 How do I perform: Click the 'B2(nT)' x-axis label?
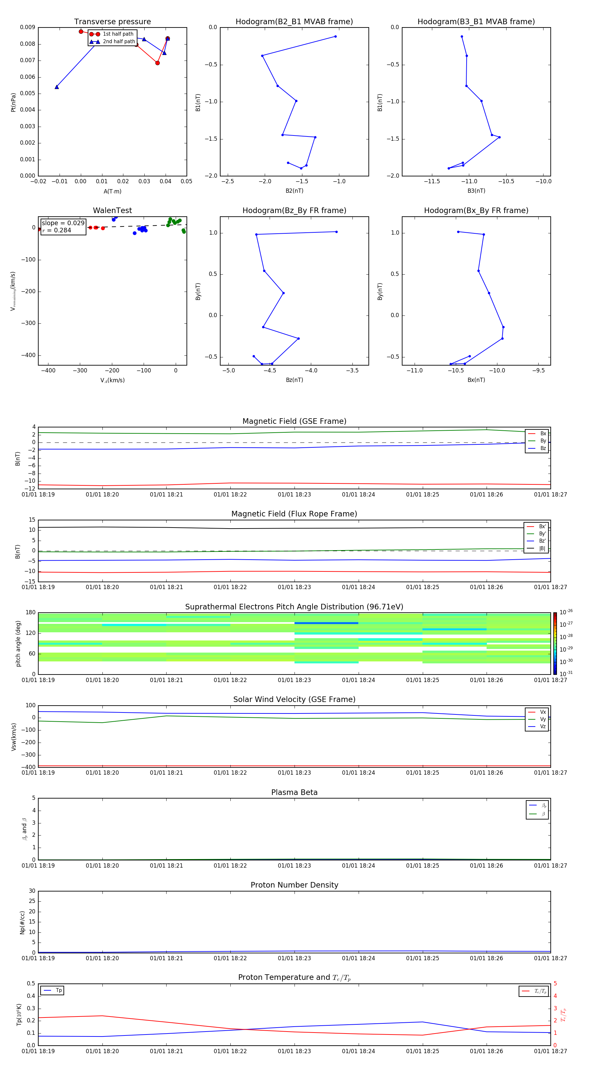(294, 191)
